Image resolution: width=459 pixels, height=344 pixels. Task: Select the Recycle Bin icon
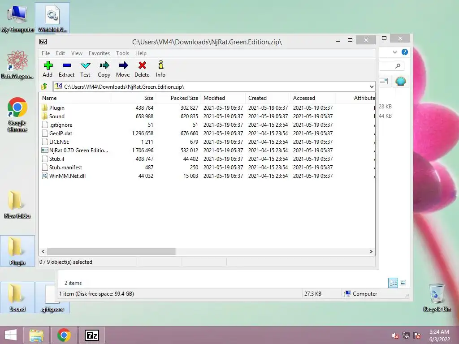pos(437,297)
